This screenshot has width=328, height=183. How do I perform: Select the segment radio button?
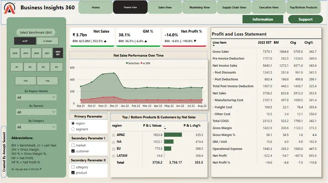point(73,129)
